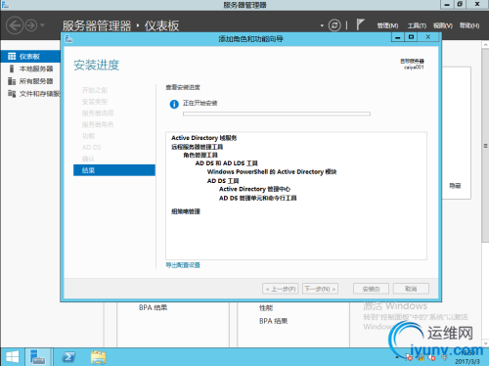
Task: Click the wizard step AD DS
Action: [x=91, y=148]
